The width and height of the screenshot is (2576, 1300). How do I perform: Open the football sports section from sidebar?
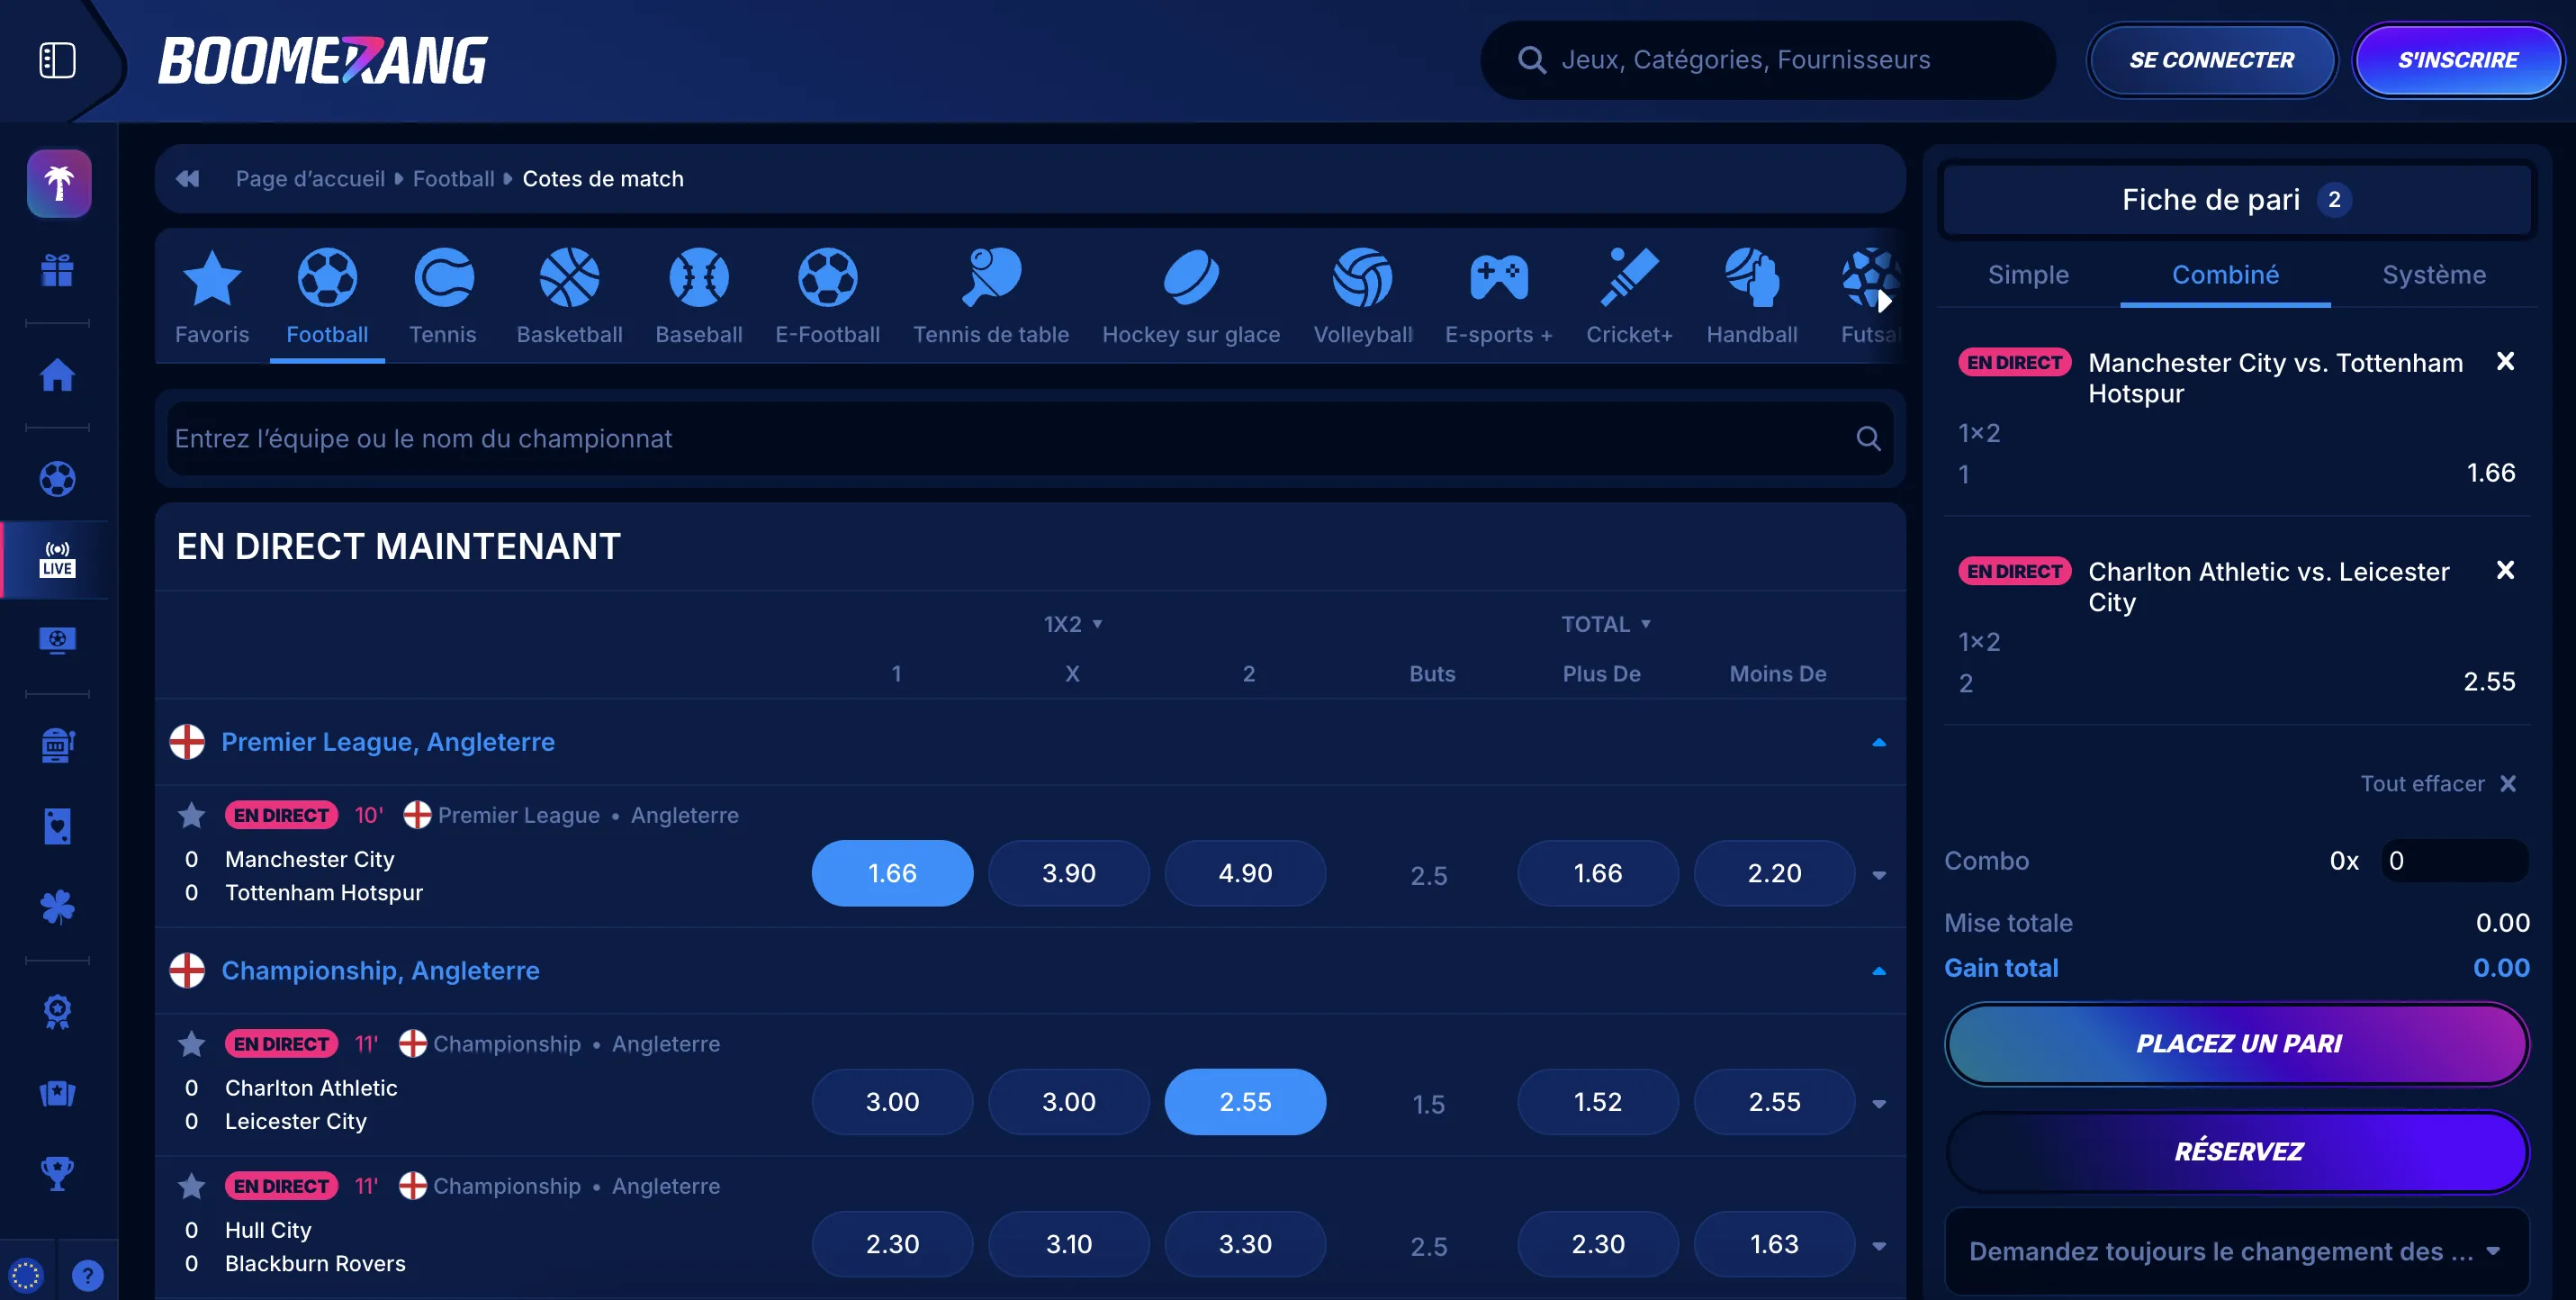tap(57, 480)
